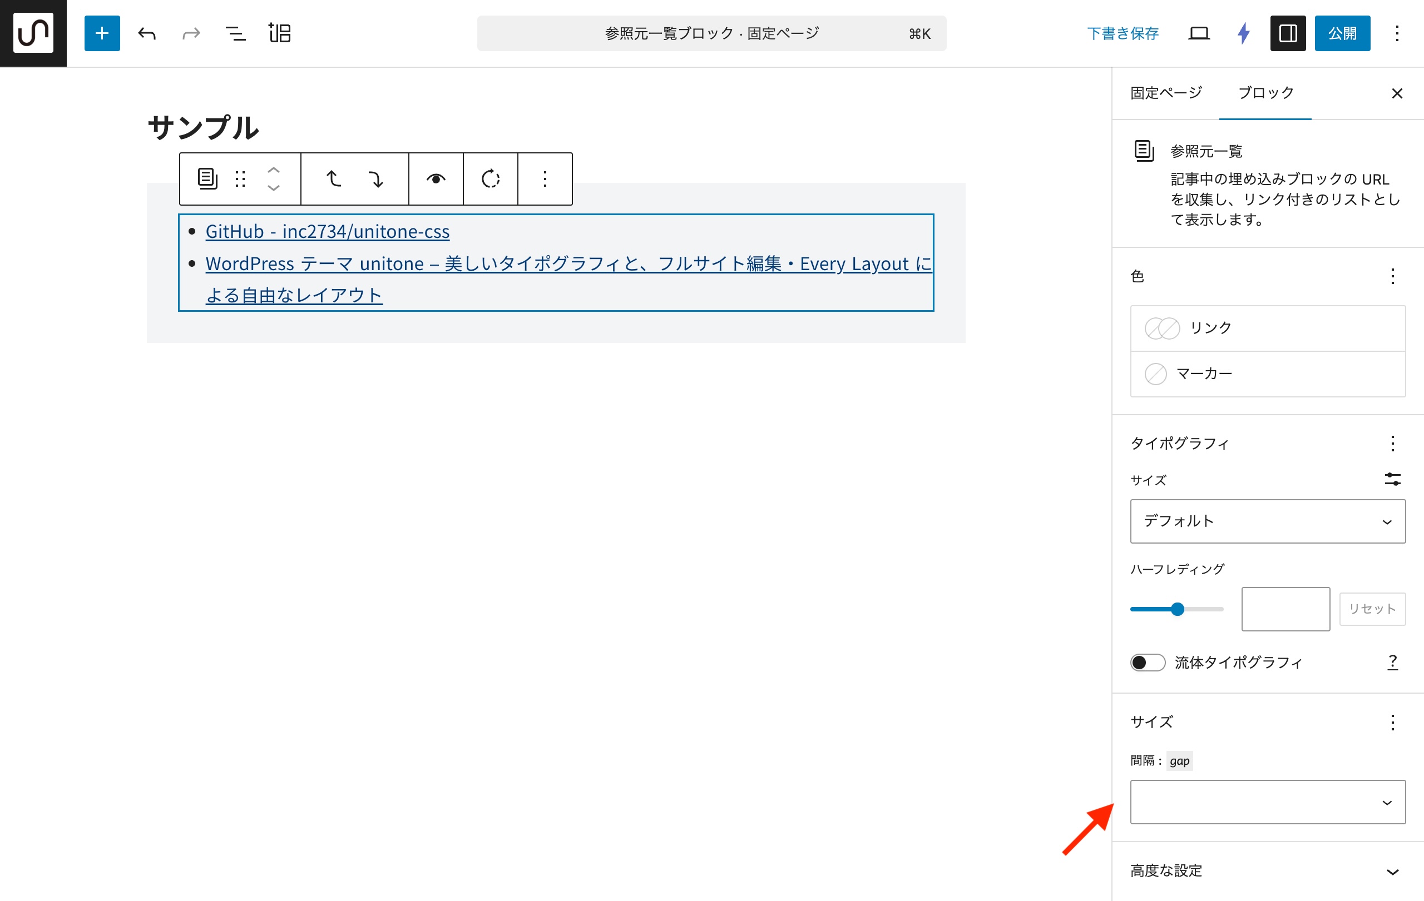
Task: Click the 公開 publish button
Action: coord(1342,33)
